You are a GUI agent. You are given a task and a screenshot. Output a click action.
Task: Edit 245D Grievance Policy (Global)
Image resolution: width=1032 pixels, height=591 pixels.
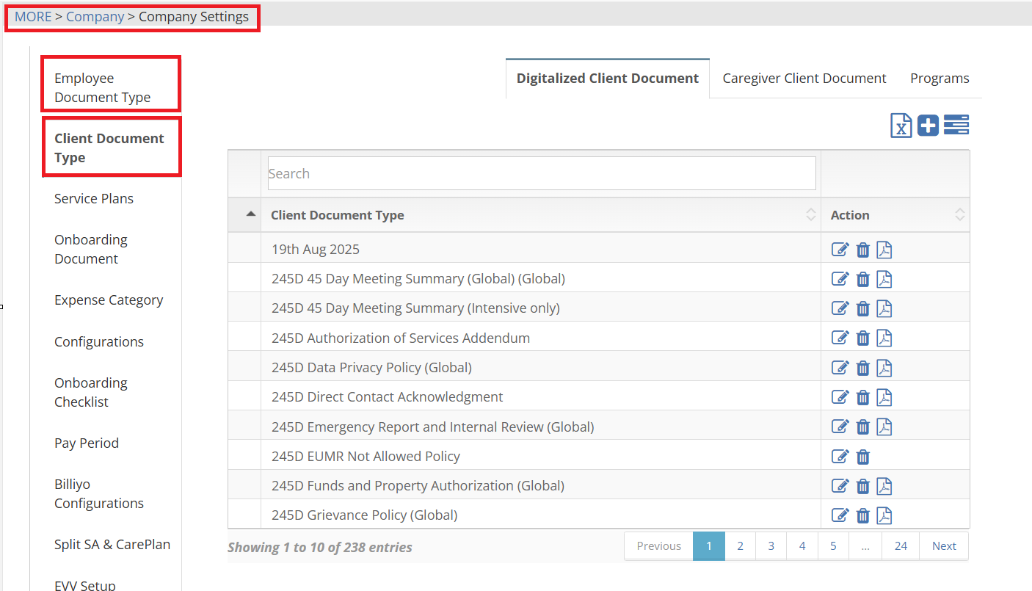click(840, 515)
